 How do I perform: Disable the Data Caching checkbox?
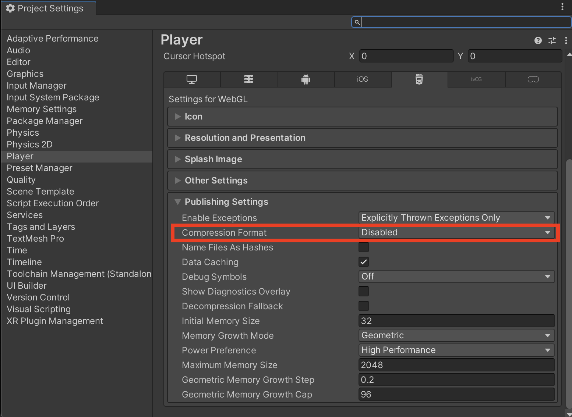pyautogui.click(x=363, y=262)
